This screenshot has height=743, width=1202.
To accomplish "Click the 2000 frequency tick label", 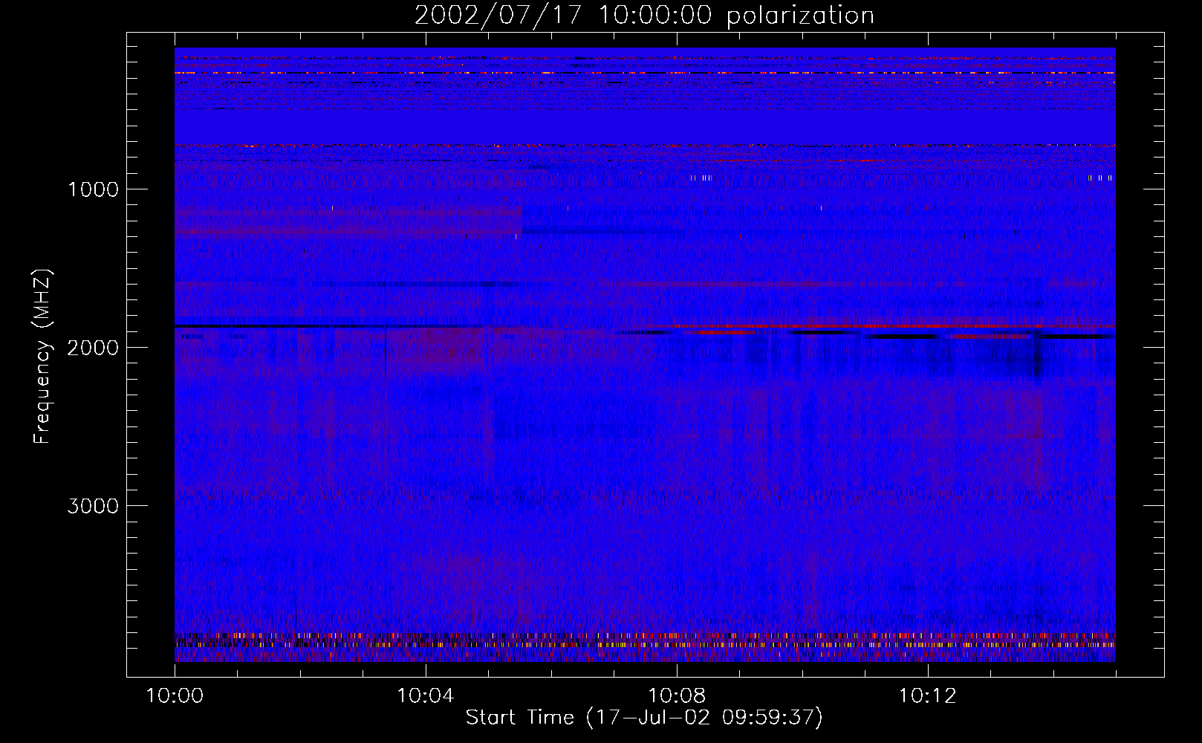I will coord(93,348).
